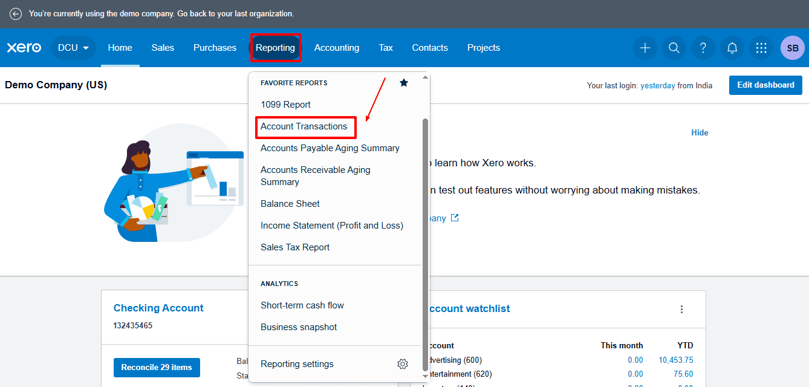
Task: Open the help question mark icon
Action: [703, 48]
